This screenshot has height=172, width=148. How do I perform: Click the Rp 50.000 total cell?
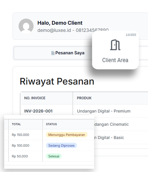[20, 156]
